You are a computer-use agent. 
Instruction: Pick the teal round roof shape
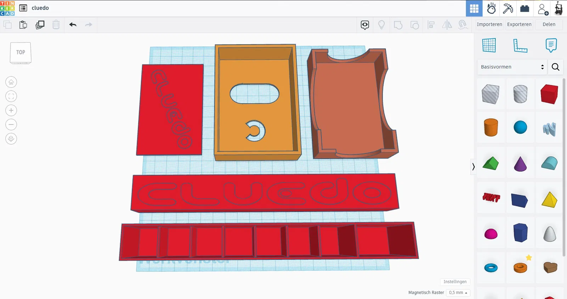550,164
